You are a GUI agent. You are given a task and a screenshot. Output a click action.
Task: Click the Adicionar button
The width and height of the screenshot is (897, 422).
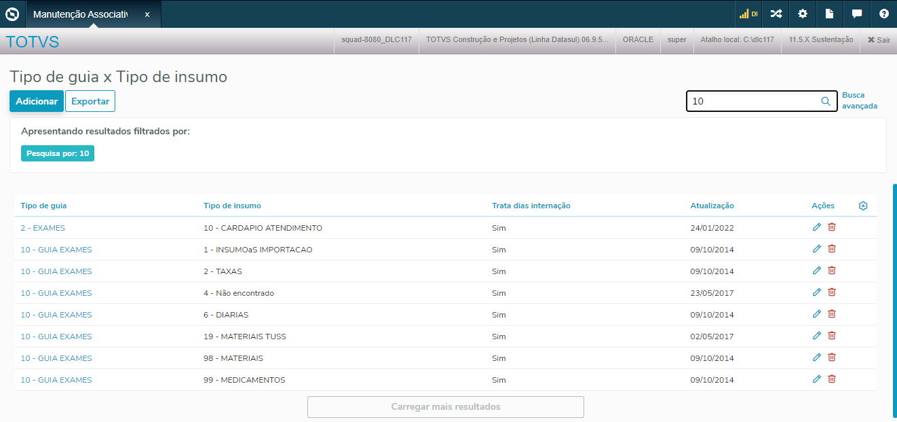point(37,101)
